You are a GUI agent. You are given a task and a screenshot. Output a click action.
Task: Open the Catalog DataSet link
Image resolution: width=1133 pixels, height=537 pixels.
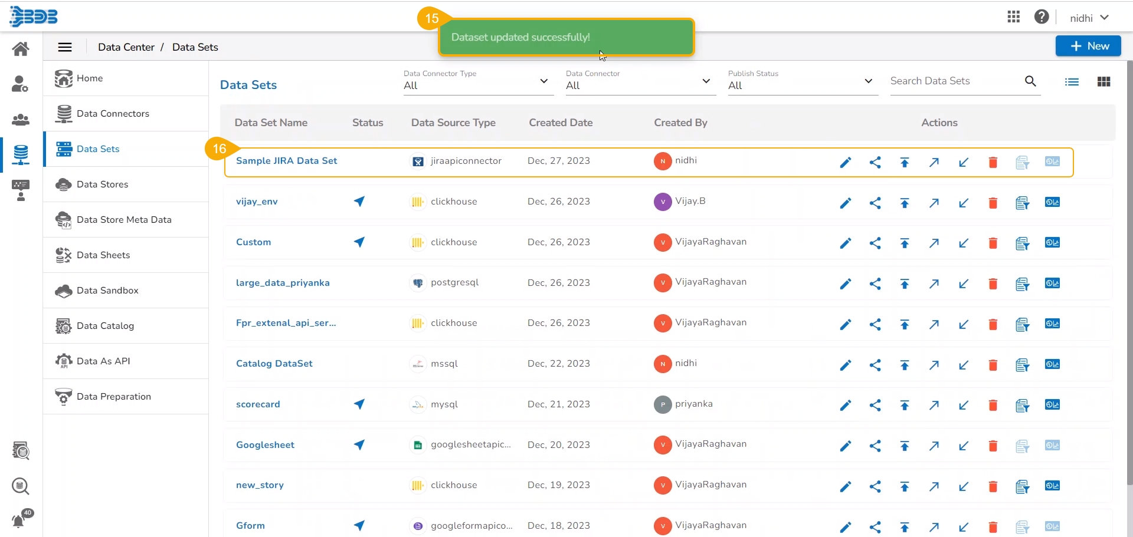(x=274, y=364)
